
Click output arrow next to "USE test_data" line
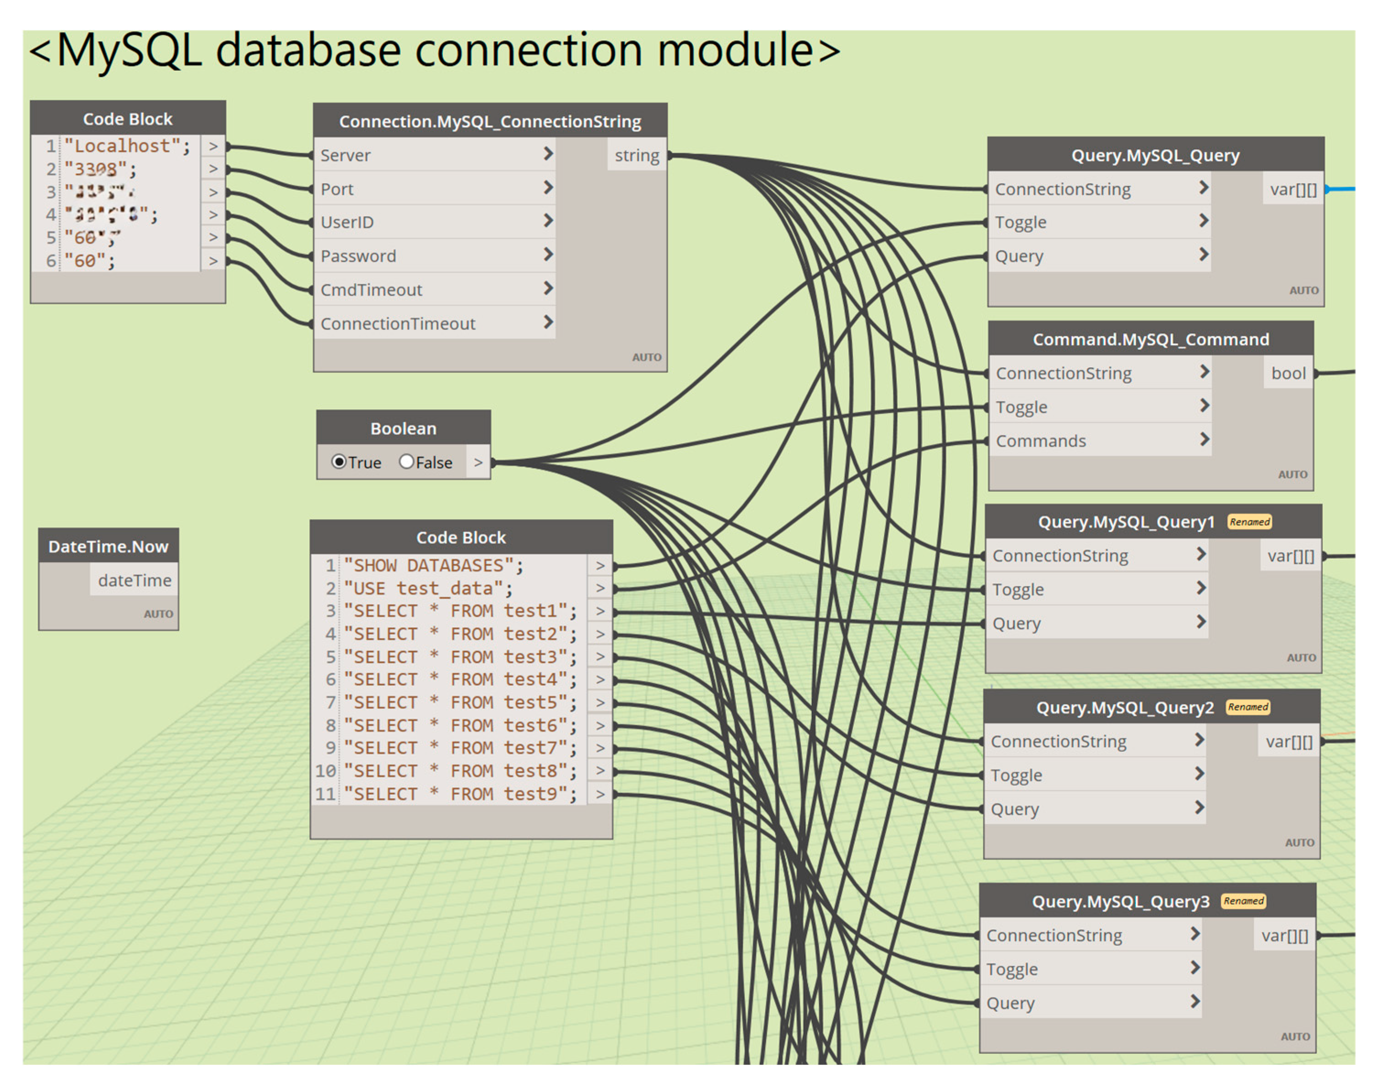[600, 589]
